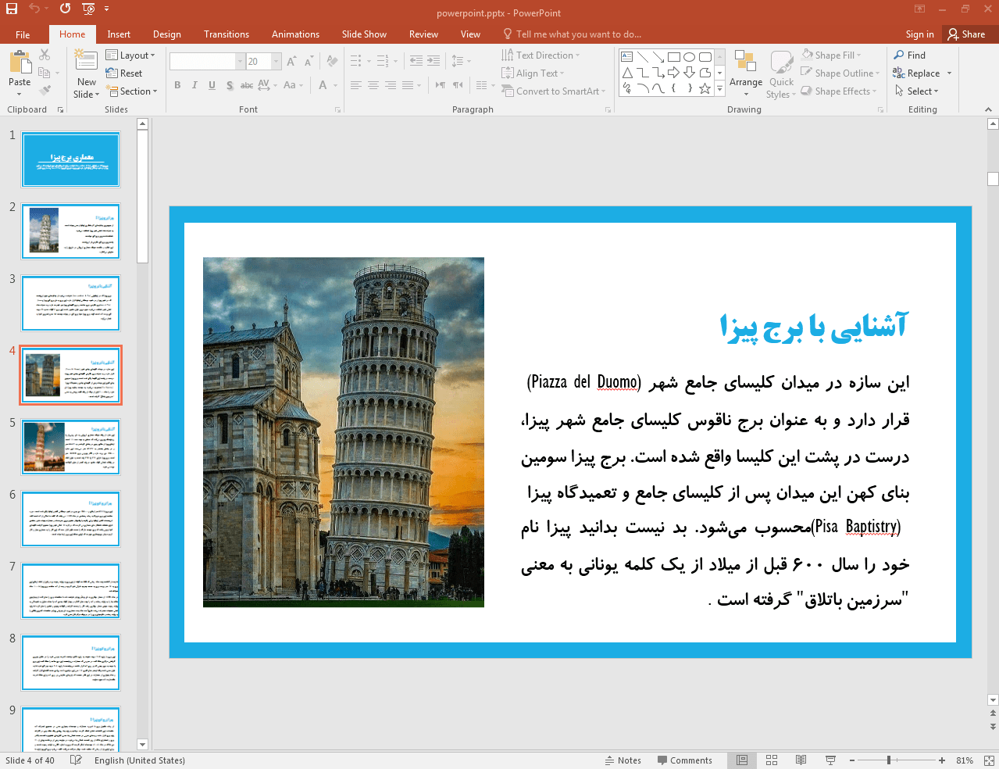Screen dimensions: 999x769
Task: Open the Design tab
Action: tap(166, 34)
